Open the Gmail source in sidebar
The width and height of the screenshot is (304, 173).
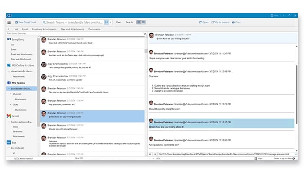pos(15,116)
